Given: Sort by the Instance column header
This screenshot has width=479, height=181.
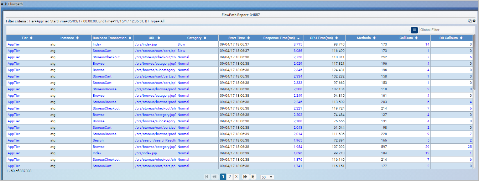Looking at the screenshot, I should (x=70, y=38).
